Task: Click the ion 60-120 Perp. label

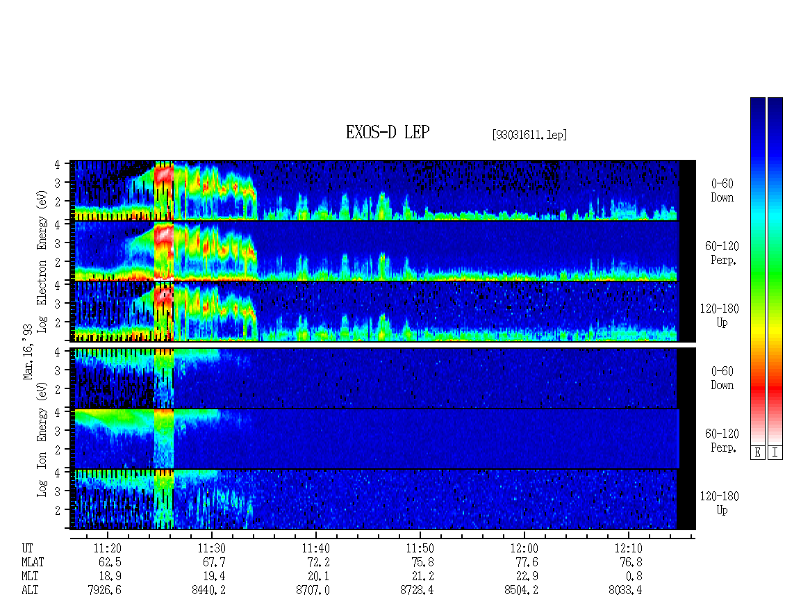Action: point(722,441)
